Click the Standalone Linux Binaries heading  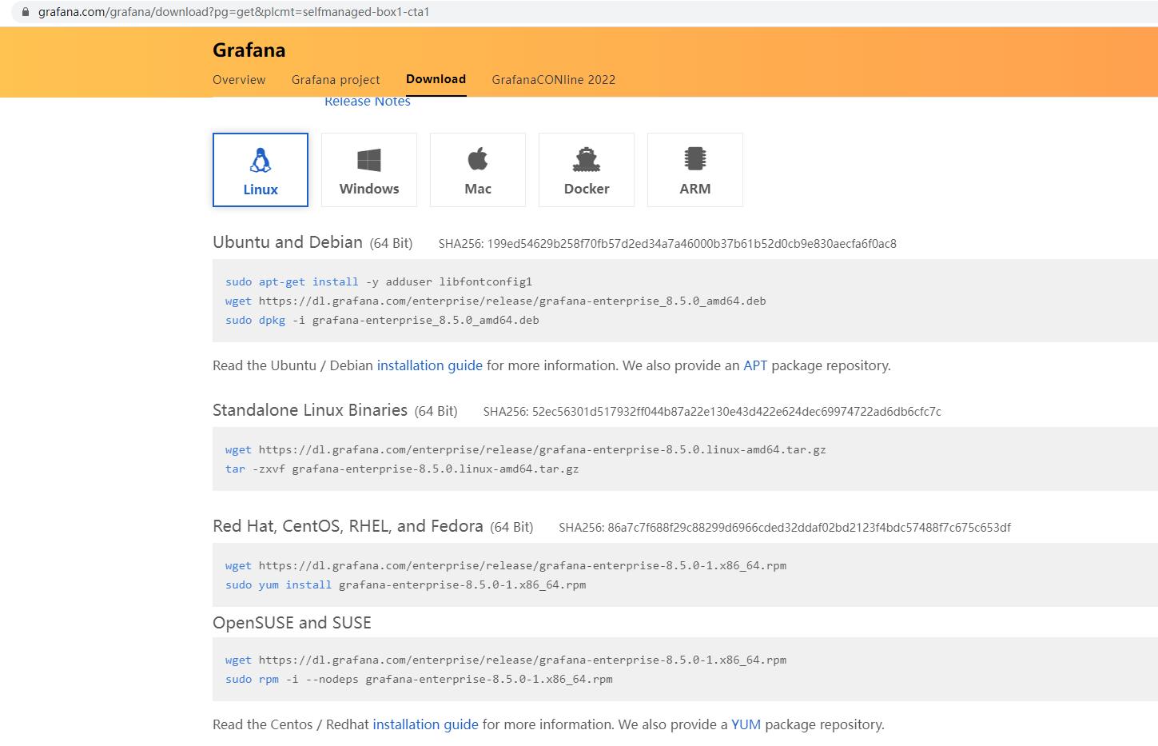coord(310,410)
